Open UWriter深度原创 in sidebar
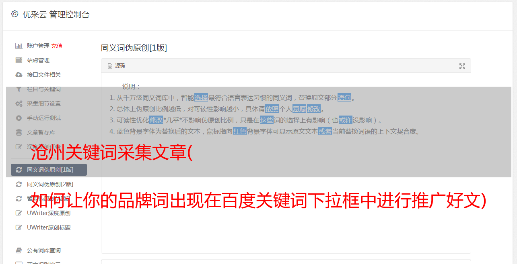 tap(49, 213)
